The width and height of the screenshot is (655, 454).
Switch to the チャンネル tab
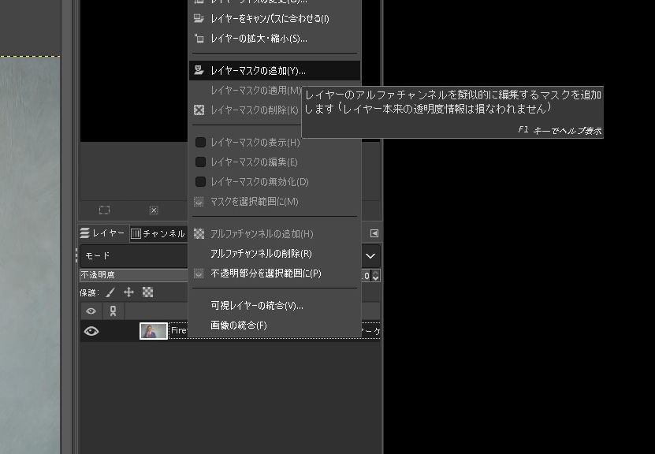click(158, 233)
